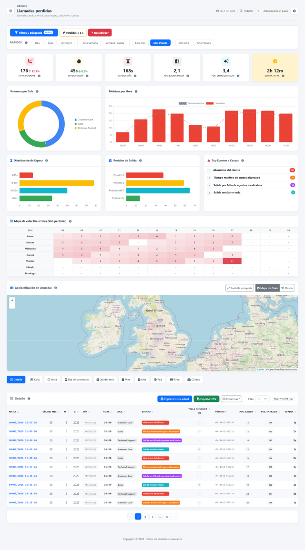This screenshot has height=550, width=305.
Task: Toggle Customer Care legend swatch
Action: pos(75,120)
